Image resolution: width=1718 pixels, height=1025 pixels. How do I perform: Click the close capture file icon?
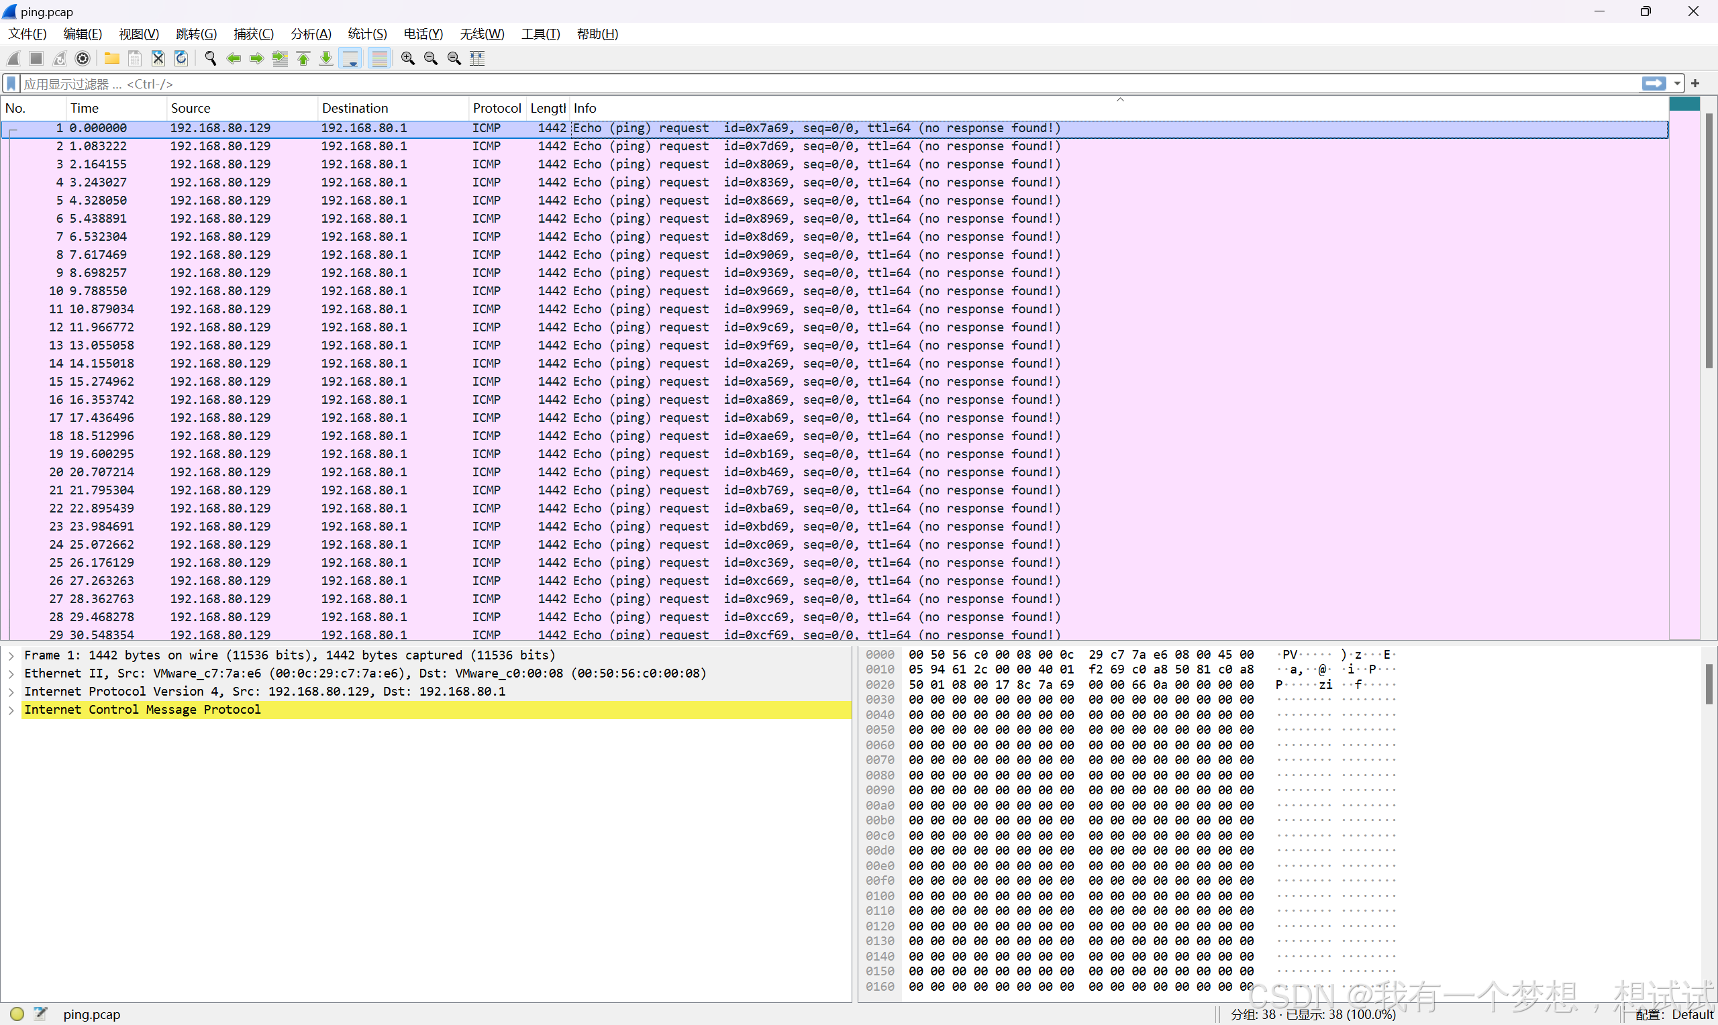[x=158, y=59]
